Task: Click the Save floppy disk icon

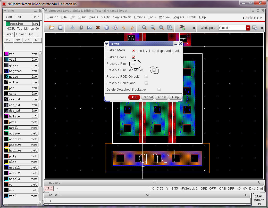Action: (60, 28)
